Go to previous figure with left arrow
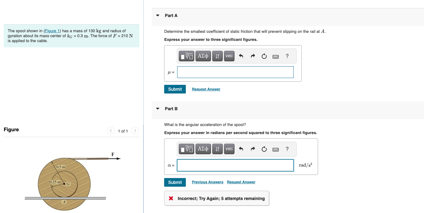Image resolution: width=424 pixels, height=213 pixels. click(111, 131)
